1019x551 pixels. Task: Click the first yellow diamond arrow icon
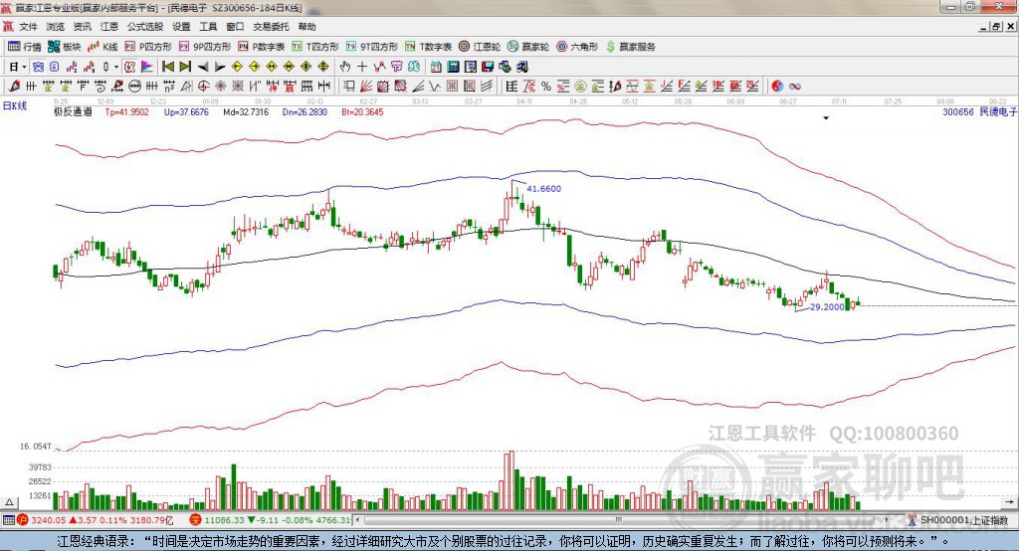pos(237,67)
